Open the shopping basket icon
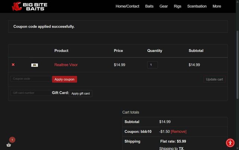The width and height of the screenshot is (239, 150). point(9,145)
